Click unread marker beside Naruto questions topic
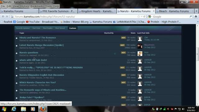This screenshot has height=112, width=199. coord(16,53)
